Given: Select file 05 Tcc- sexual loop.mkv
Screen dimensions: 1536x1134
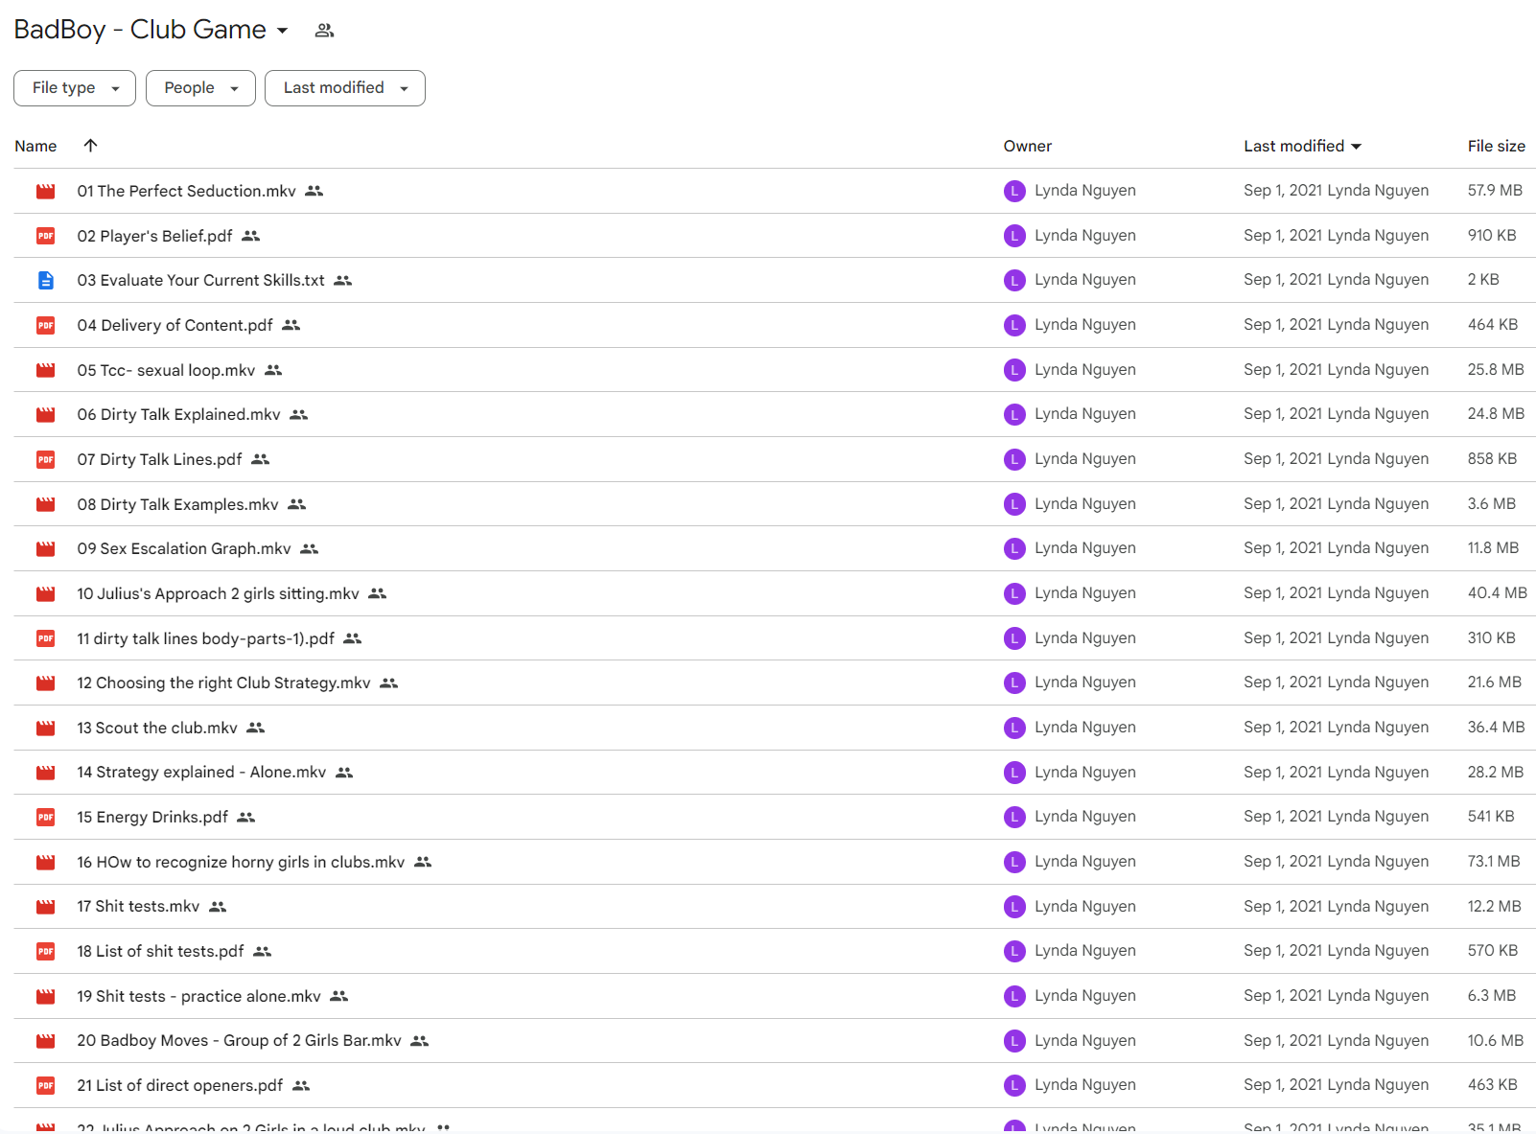Looking at the screenshot, I should 166,370.
